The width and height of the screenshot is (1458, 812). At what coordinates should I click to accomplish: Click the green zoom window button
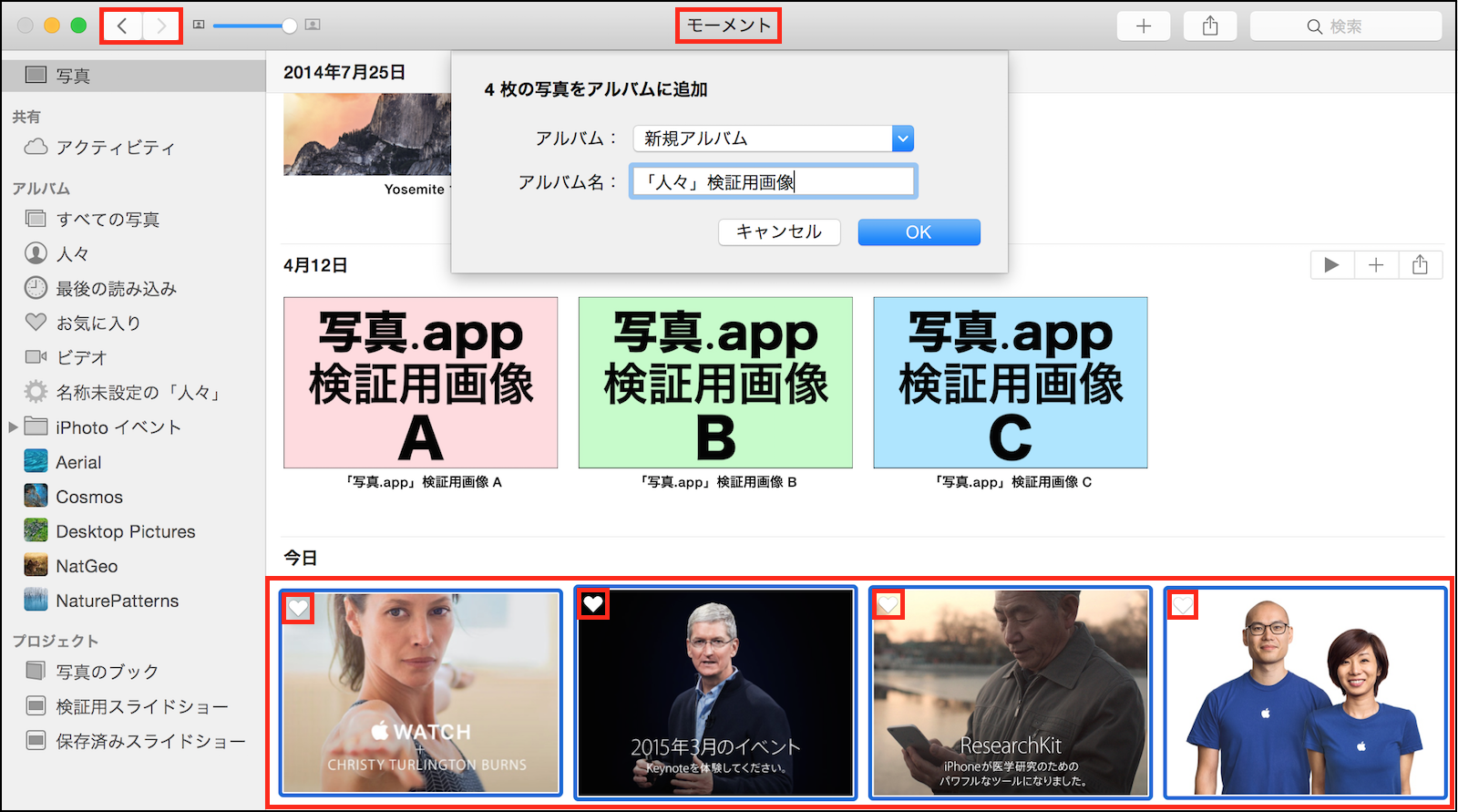pyautogui.click(x=78, y=26)
